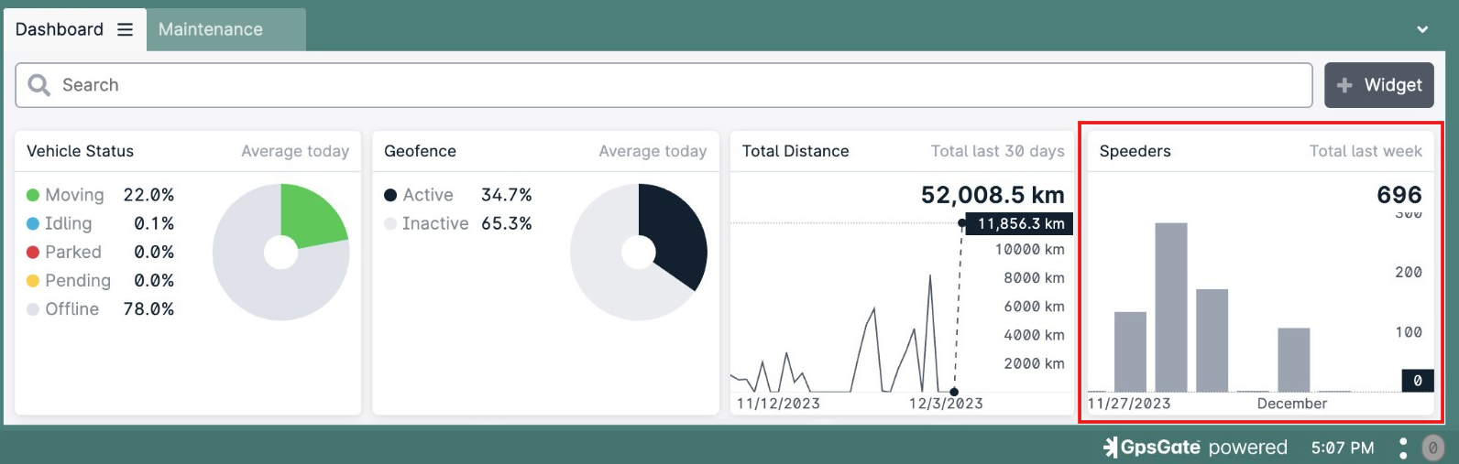
Task: Click 'Total last week' label
Action: [1366, 151]
